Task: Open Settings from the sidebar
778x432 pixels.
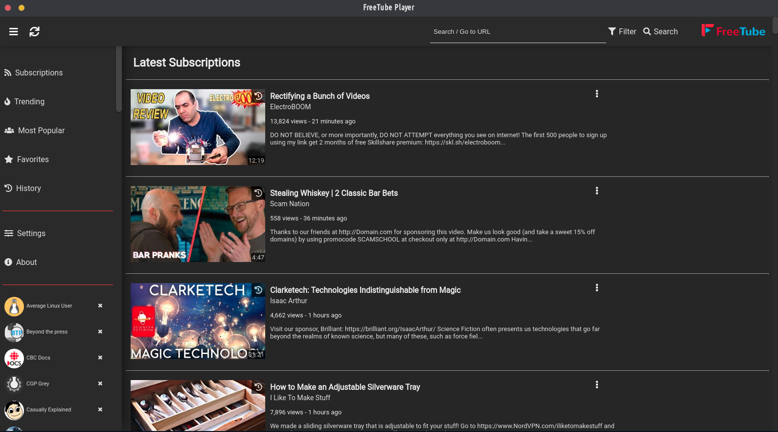Action: click(31, 233)
